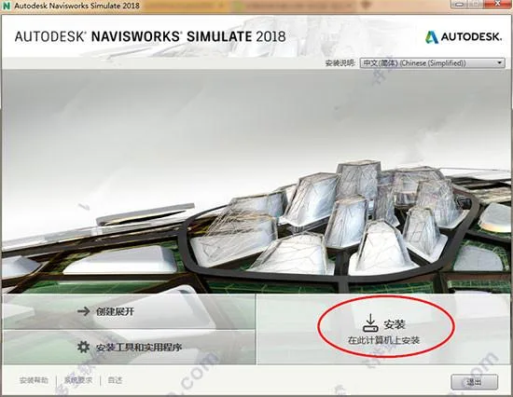Click the download icon beside 安装
This screenshot has height=397, width=513.
(370, 323)
